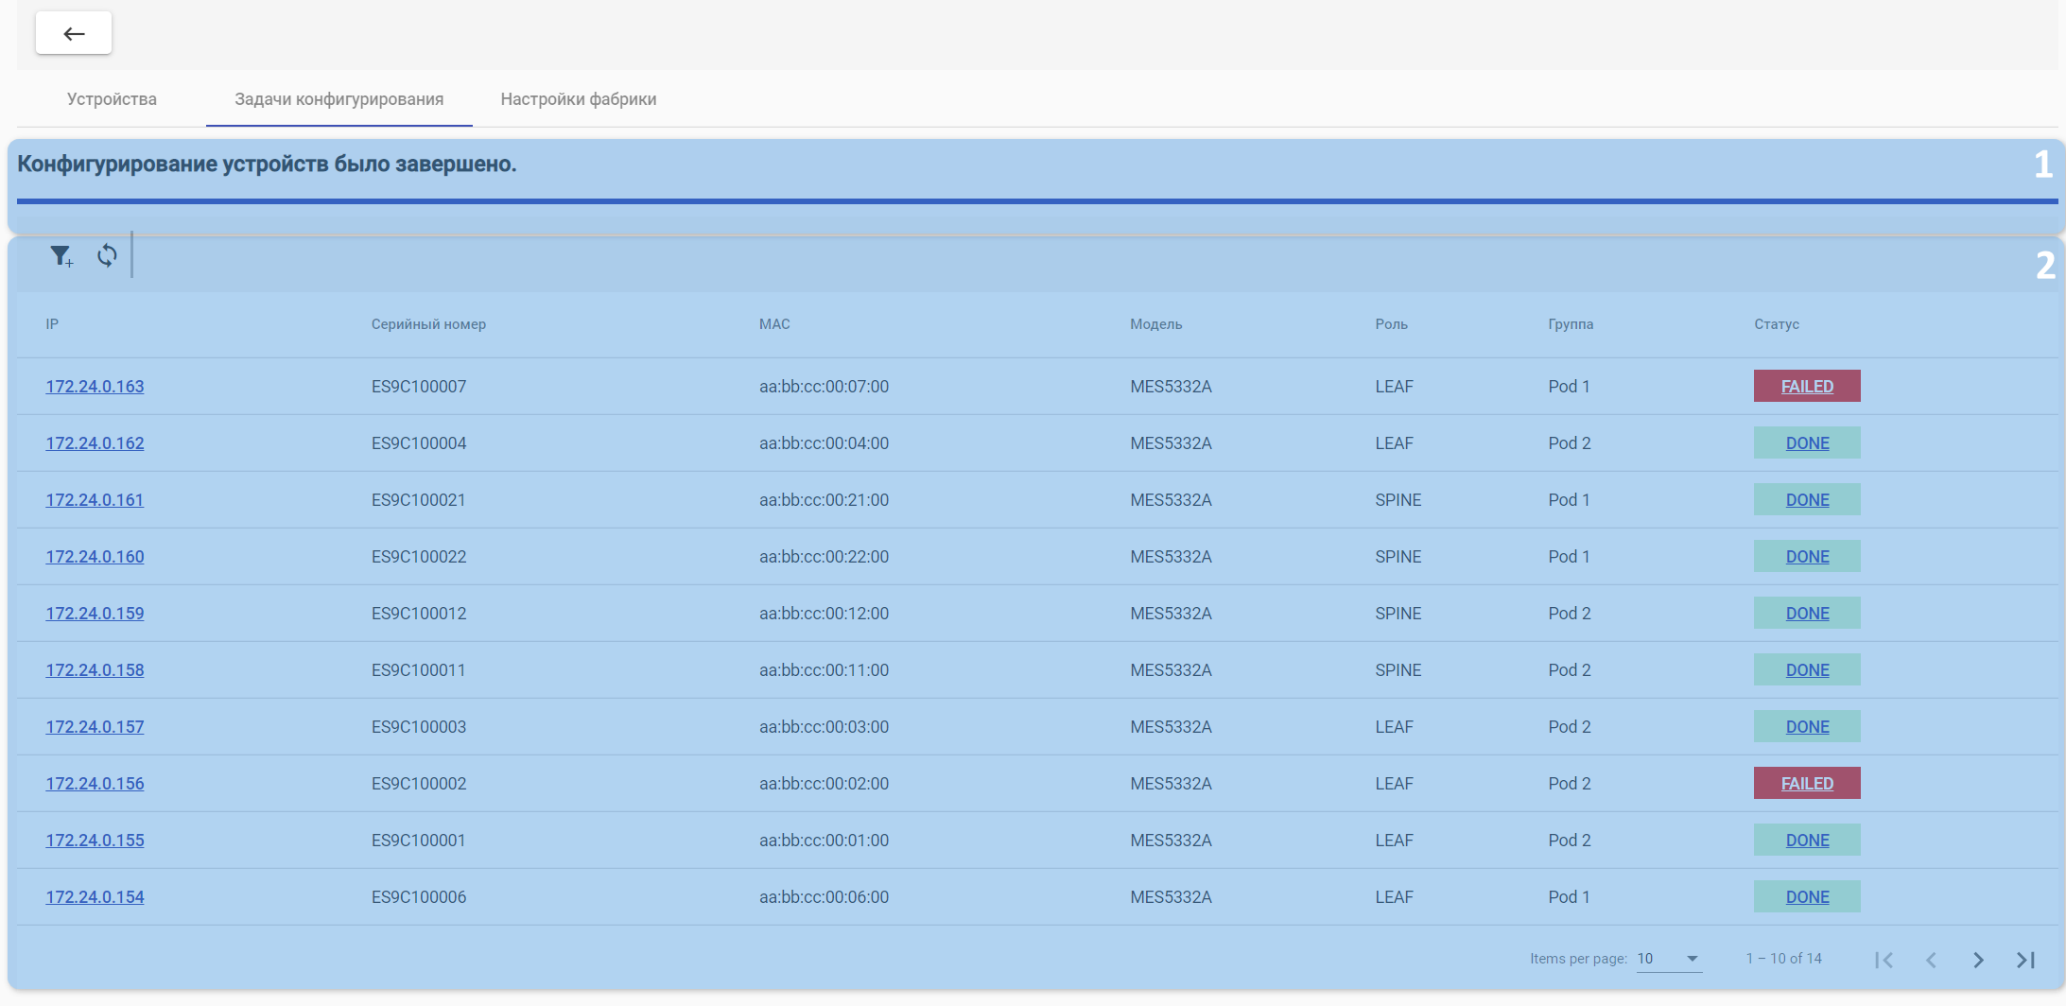Viewport: 2066px width, 1006px height.
Task: Select MAC address aa:bb:cc:00:07:00 cell
Action: (x=824, y=387)
